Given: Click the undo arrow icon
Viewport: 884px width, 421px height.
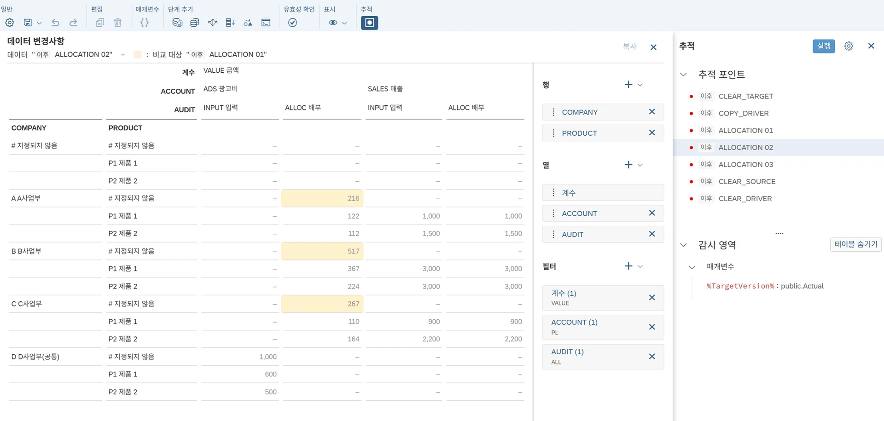Looking at the screenshot, I should click(55, 23).
